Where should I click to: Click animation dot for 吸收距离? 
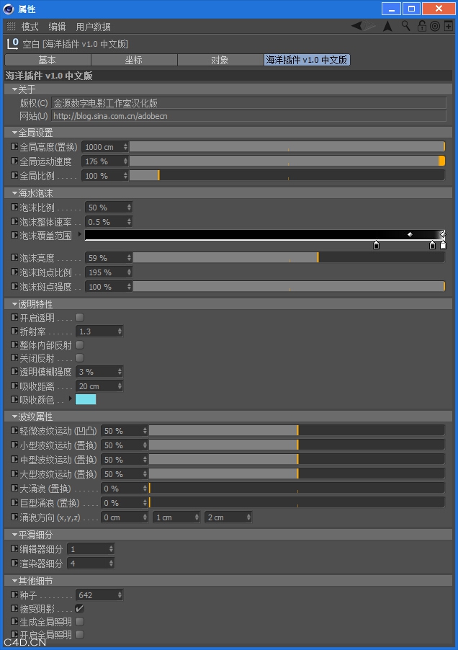tap(14, 386)
